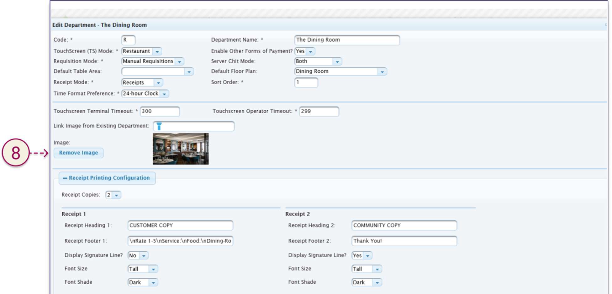The height and width of the screenshot is (294, 612).
Task: Click the Touchscreen Terminal Timeout field
Action: (160, 111)
